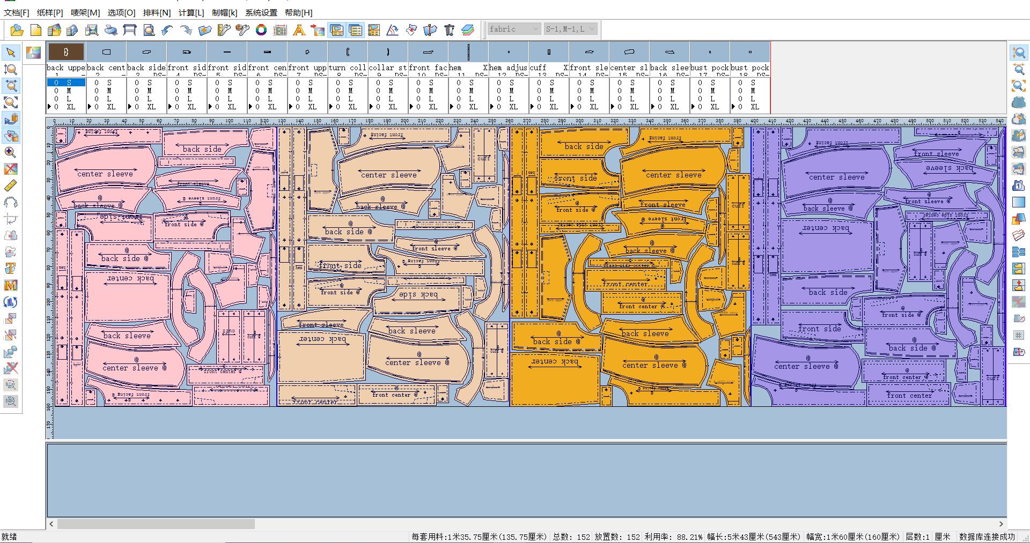Click the open folder icon in toolbar
The width and height of the screenshot is (1030, 543).
click(x=17, y=30)
